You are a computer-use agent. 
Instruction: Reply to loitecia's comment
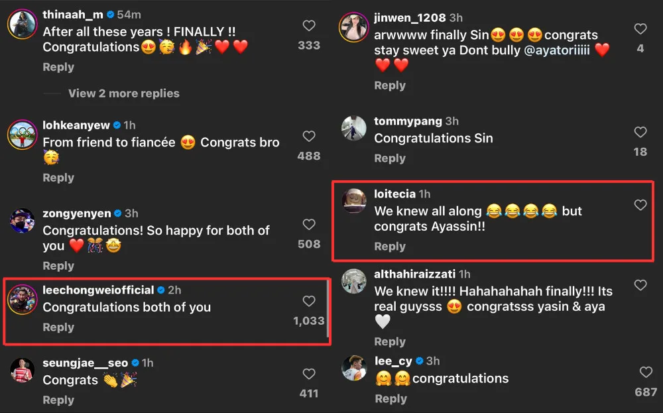pos(390,247)
